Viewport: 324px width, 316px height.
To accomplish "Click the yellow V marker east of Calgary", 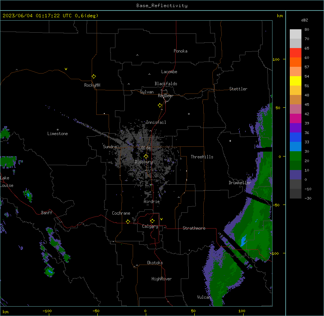I will point(161,219).
